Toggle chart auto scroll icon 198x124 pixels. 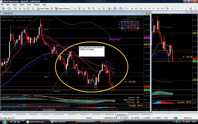point(99,9)
